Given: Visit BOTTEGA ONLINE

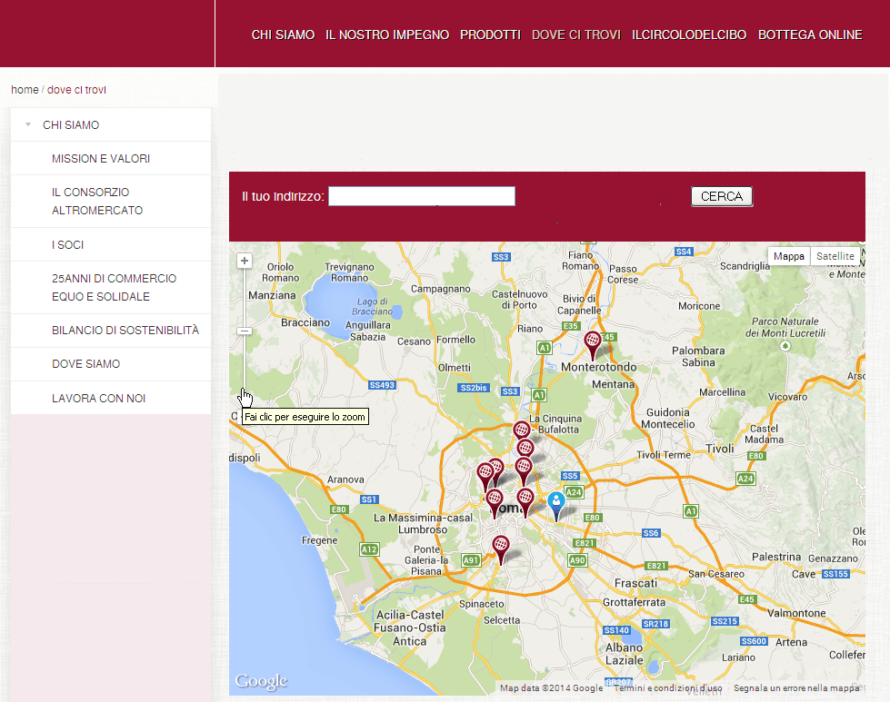Looking at the screenshot, I should point(810,35).
